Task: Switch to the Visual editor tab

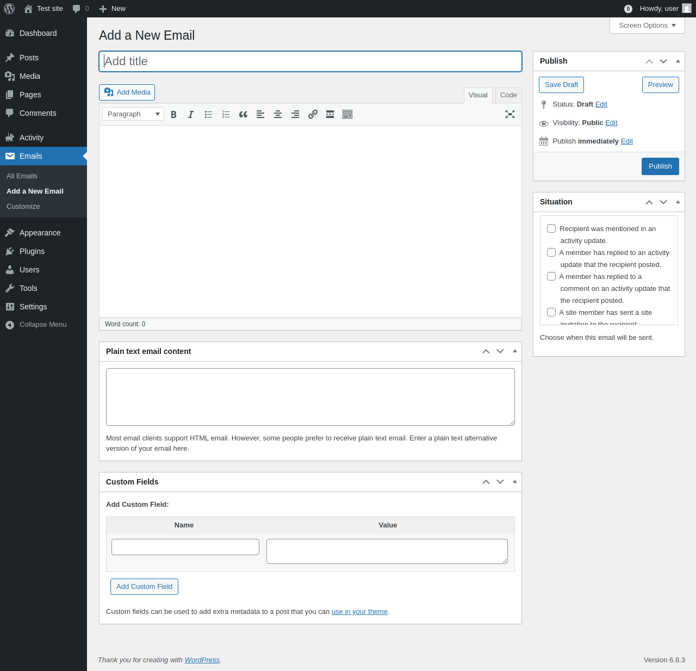Action: coord(478,95)
